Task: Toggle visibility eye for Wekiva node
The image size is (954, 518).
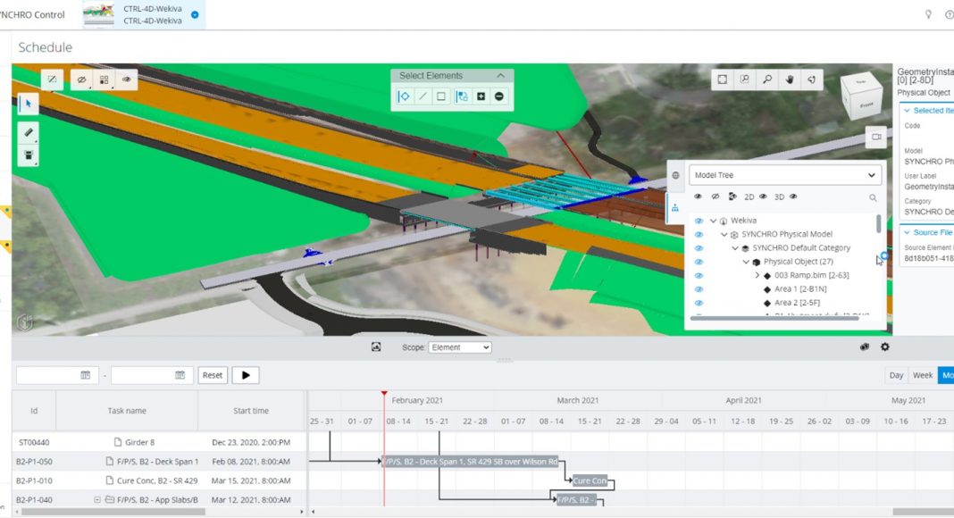Action: coord(699,221)
